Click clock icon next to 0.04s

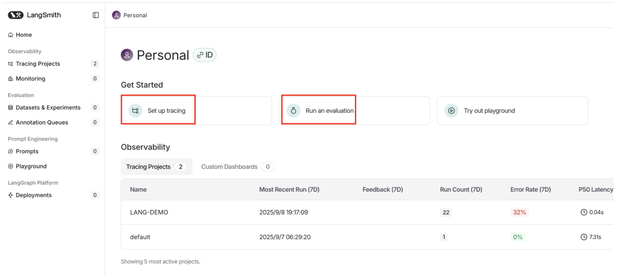click(x=584, y=212)
